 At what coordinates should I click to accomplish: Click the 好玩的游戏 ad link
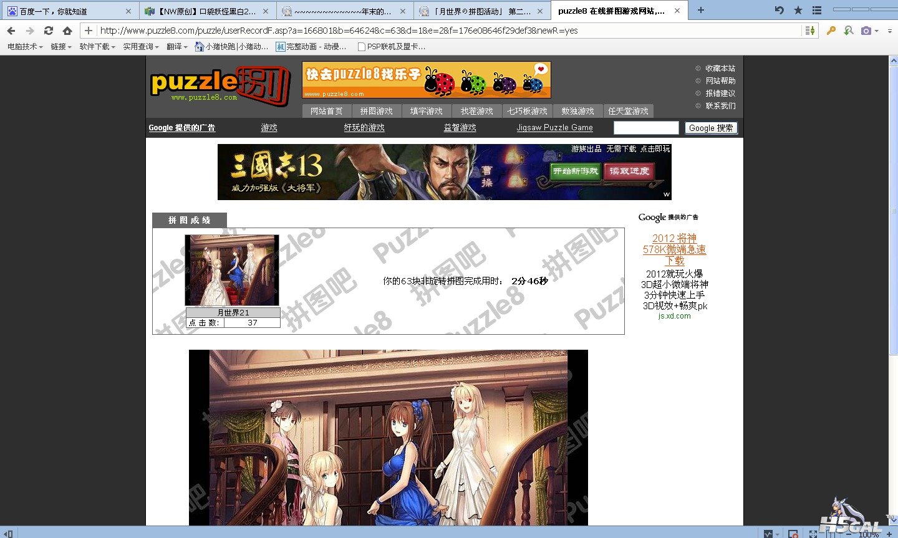point(364,128)
